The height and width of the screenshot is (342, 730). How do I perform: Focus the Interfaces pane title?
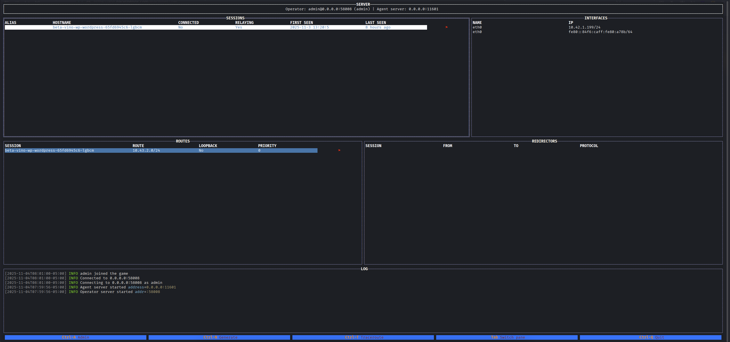[x=596, y=18]
